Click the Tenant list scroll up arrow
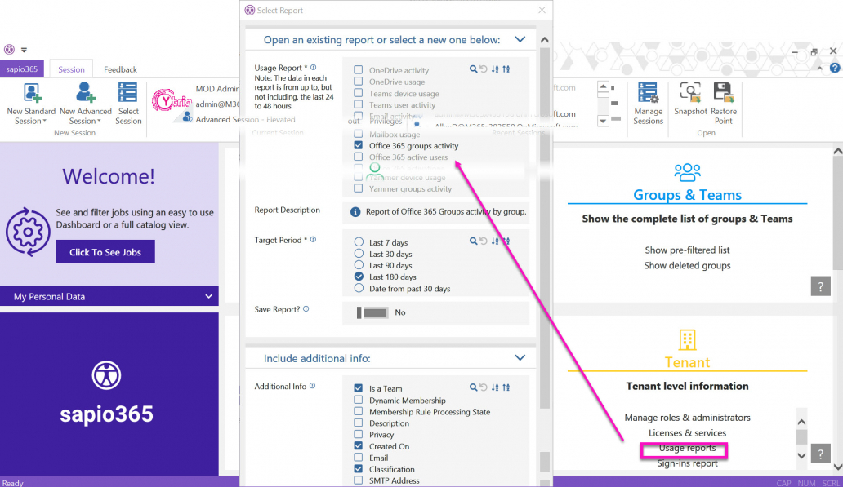This screenshot has height=487, width=843. [x=801, y=422]
